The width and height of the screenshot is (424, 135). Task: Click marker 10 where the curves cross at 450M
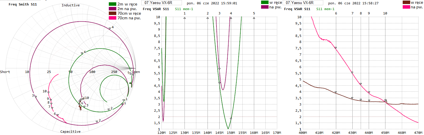(385, 100)
